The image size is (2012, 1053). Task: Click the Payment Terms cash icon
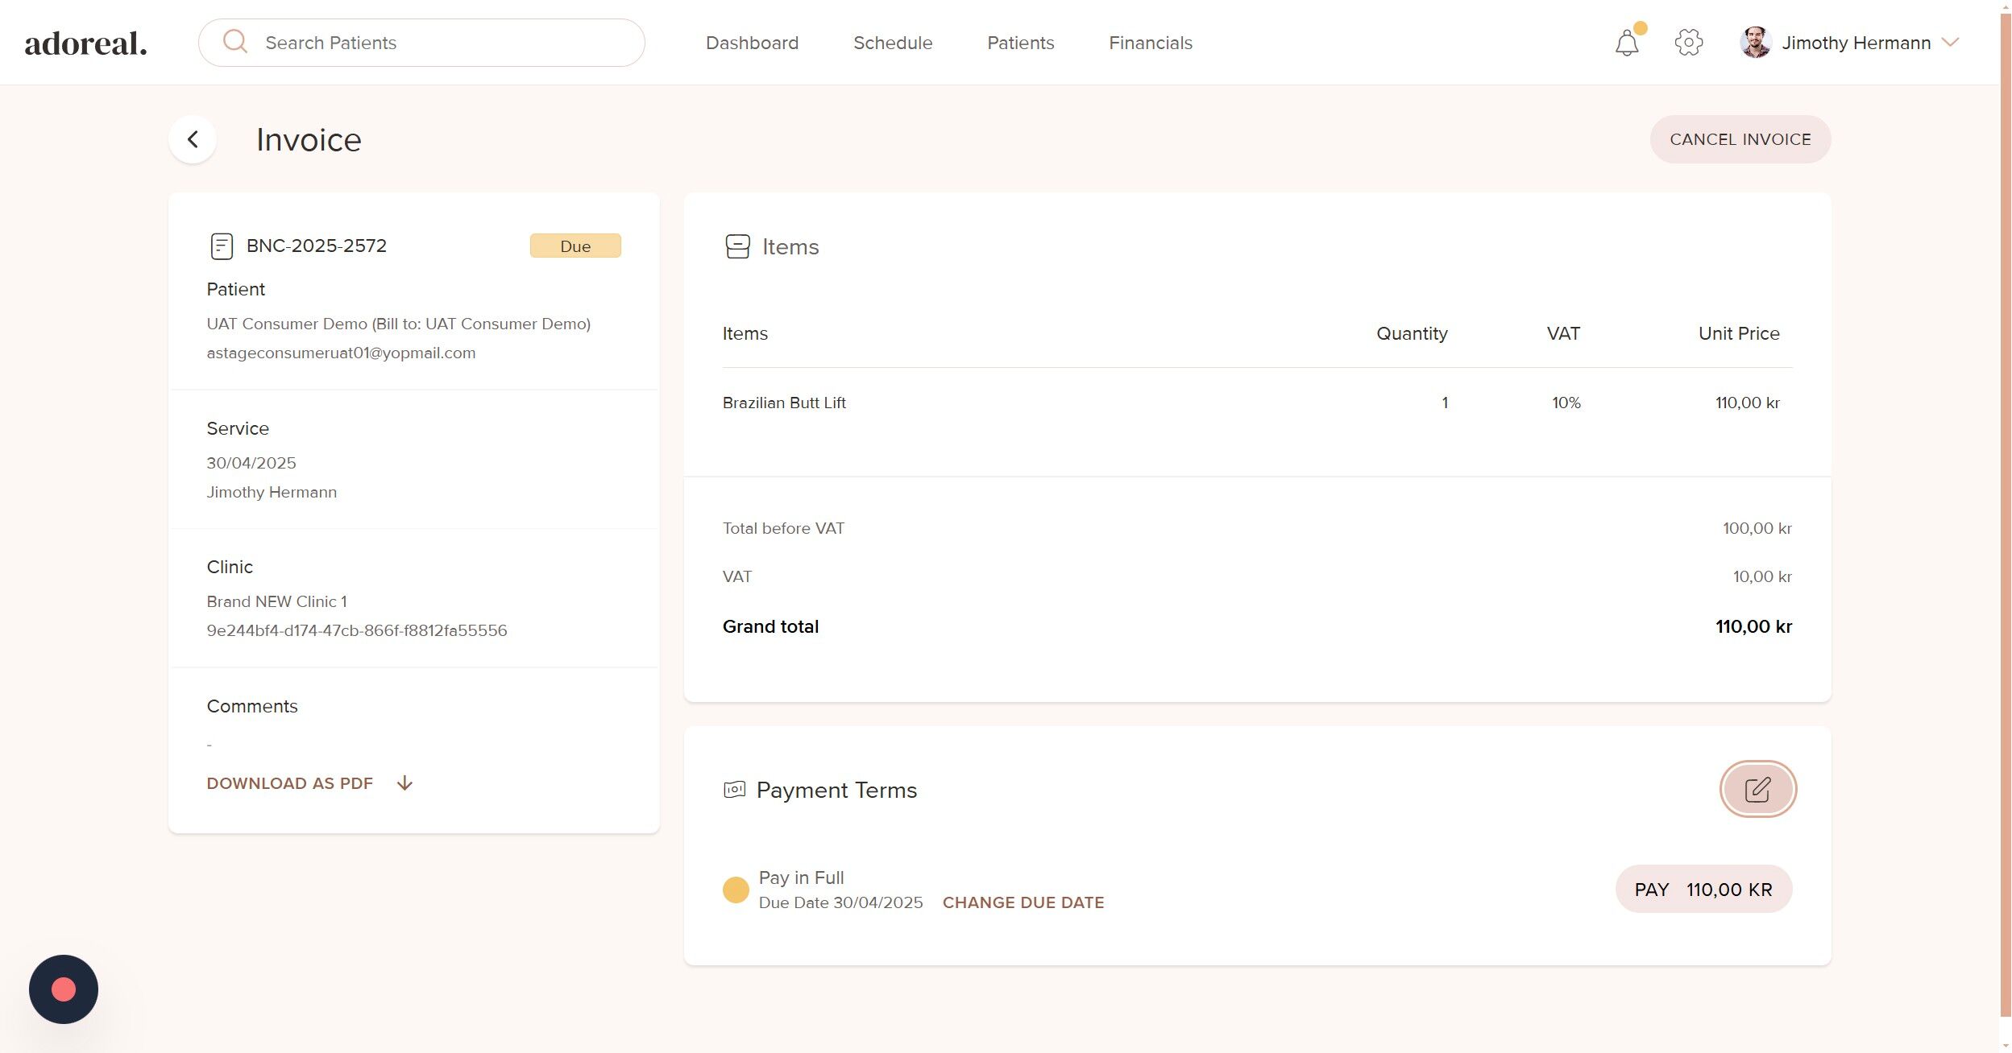pos(734,790)
